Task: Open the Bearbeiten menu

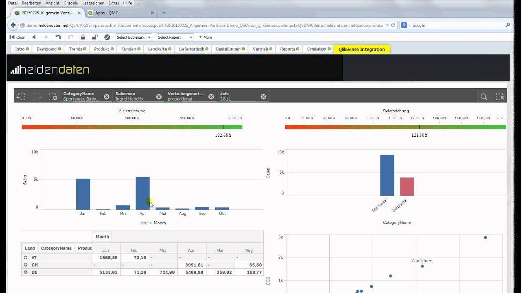Action: tap(31, 3)
